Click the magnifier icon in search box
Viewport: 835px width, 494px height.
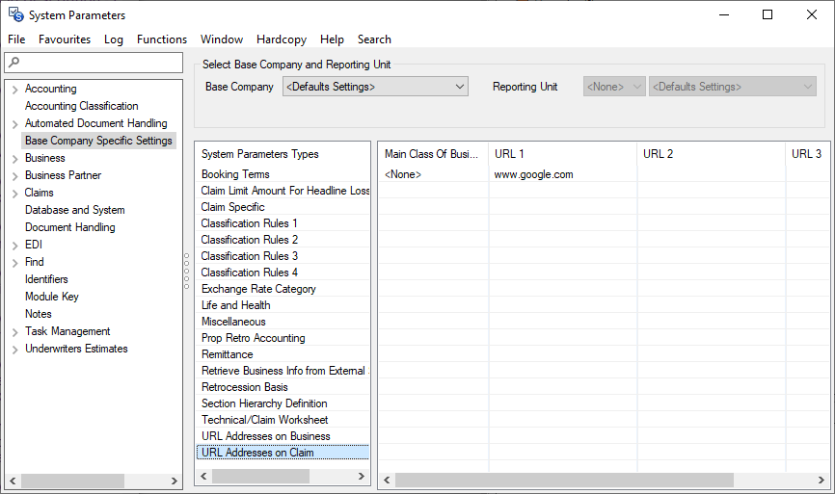point(13,63)
